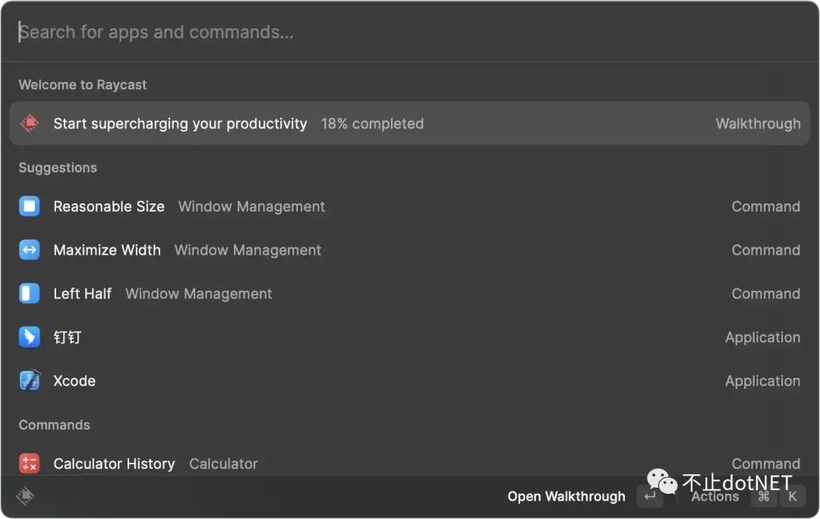Click the Raycast walkthrough red icon
This screenshot has height=519, width=820.
coord(30,124)
